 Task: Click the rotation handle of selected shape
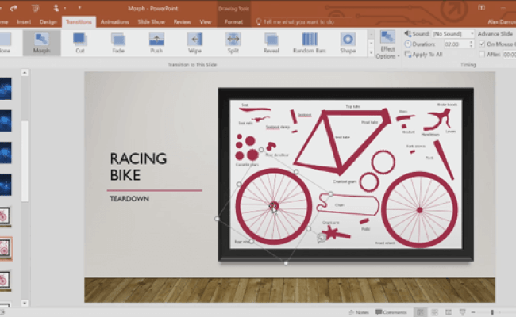[322, 237]
